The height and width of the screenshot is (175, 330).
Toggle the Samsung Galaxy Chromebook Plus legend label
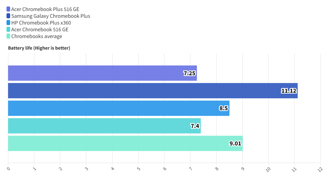click(x=51, y=16)
